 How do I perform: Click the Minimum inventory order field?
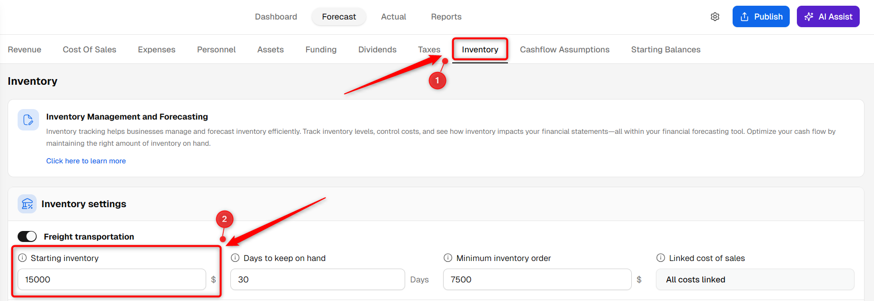(537, 280)
